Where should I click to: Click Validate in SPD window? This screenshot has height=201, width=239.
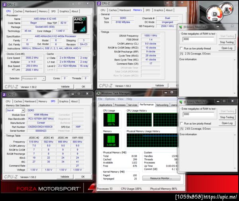pyautogui.click(x=65, y=177)
